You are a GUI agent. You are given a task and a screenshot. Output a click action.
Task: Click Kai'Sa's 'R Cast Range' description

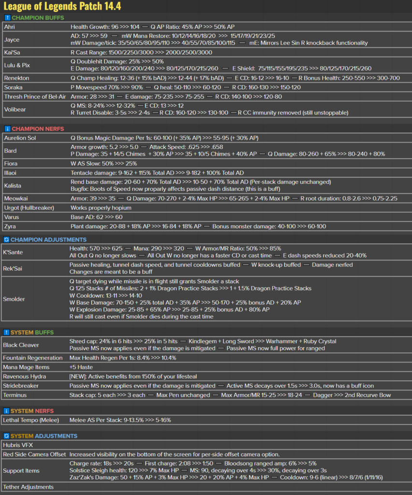(142, 52)
